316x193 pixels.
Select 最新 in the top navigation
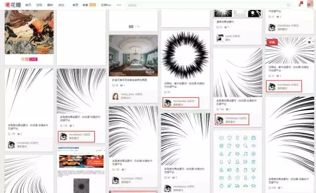point(50,5)
